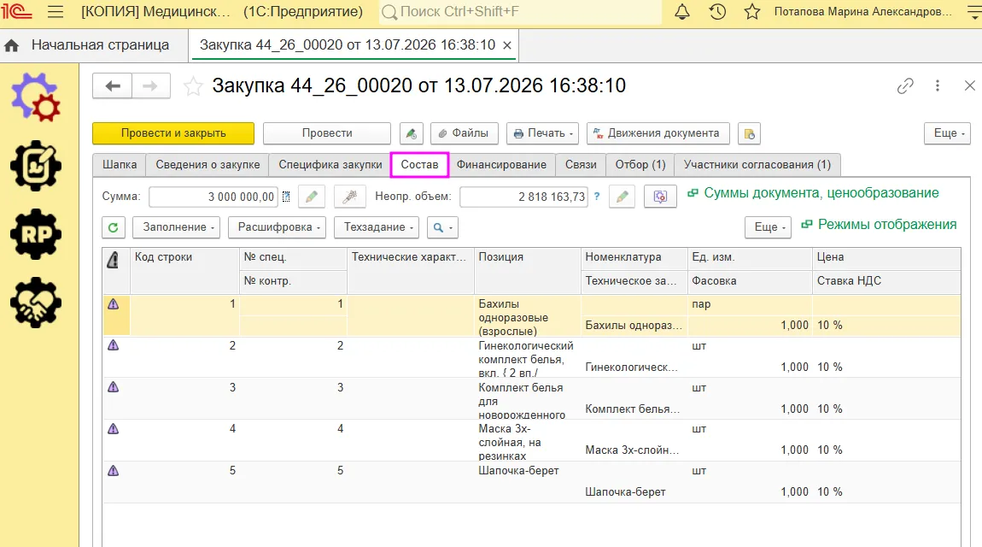Click question mark help near Неопр. объем

[x=597, y=197]
